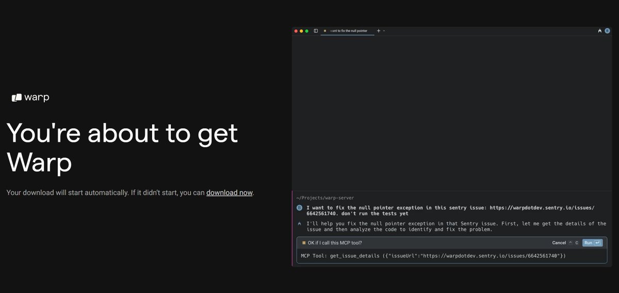
Task: Open the Warp AI agent icon at top right
Action: 599,31
